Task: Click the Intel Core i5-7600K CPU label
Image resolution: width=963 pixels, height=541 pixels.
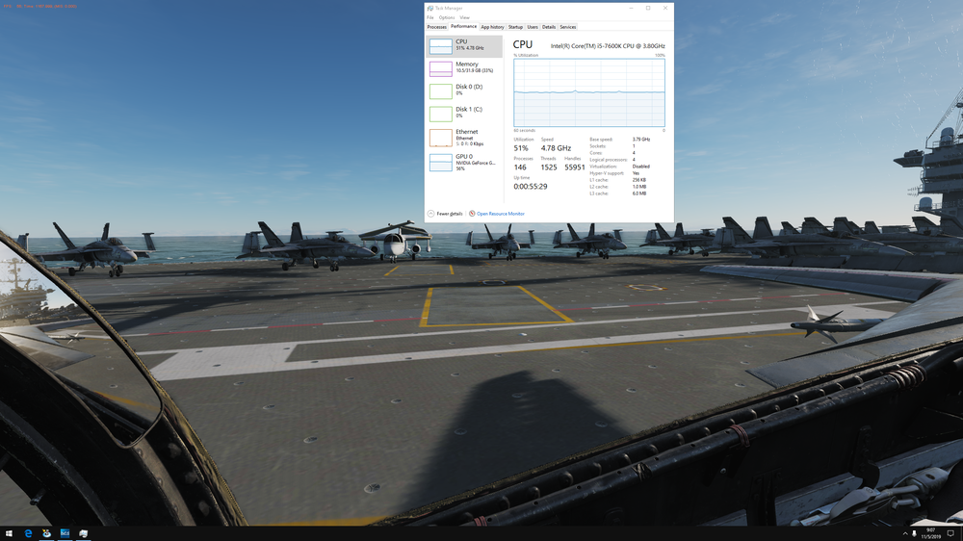Action: (x=608, y=46)
